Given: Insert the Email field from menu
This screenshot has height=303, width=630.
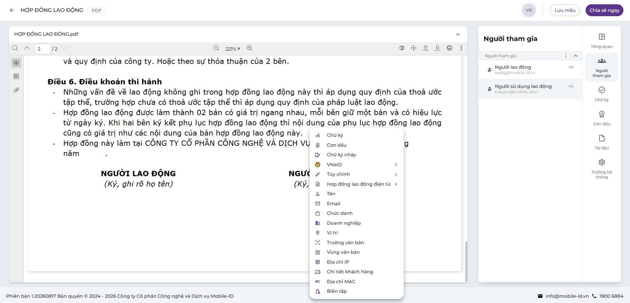Looking at the screenshot, I should point(357,204).
